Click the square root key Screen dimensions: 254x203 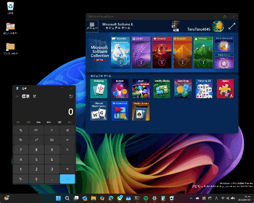[52, 140]
